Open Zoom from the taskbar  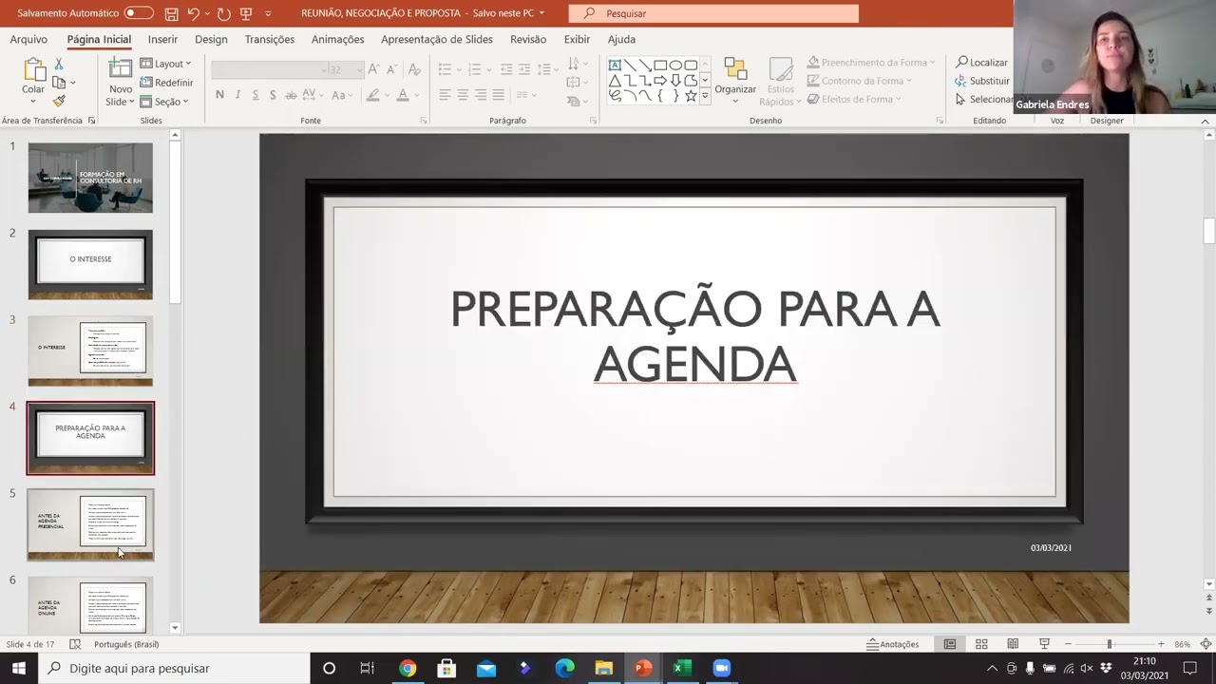721,668
